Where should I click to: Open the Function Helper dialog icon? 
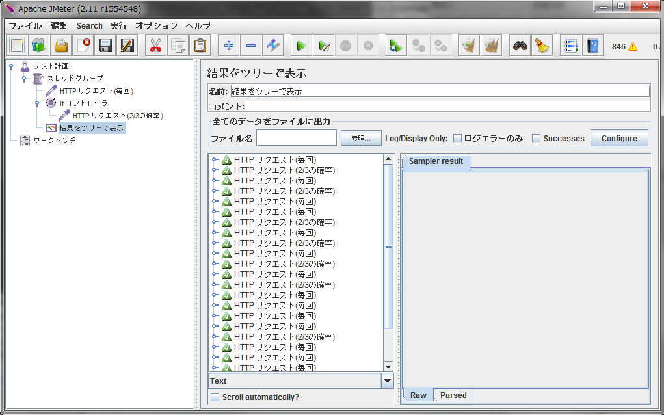[571, 46]
